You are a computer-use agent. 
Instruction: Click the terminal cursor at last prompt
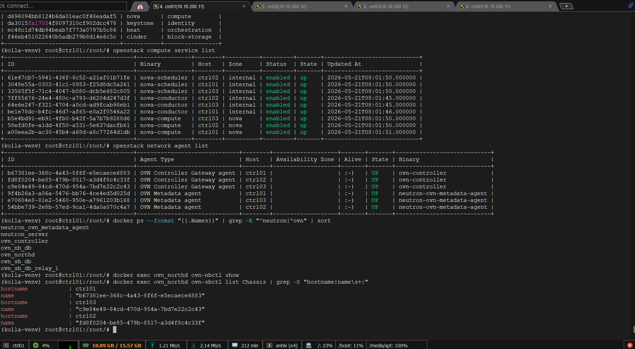coord(115,330)
